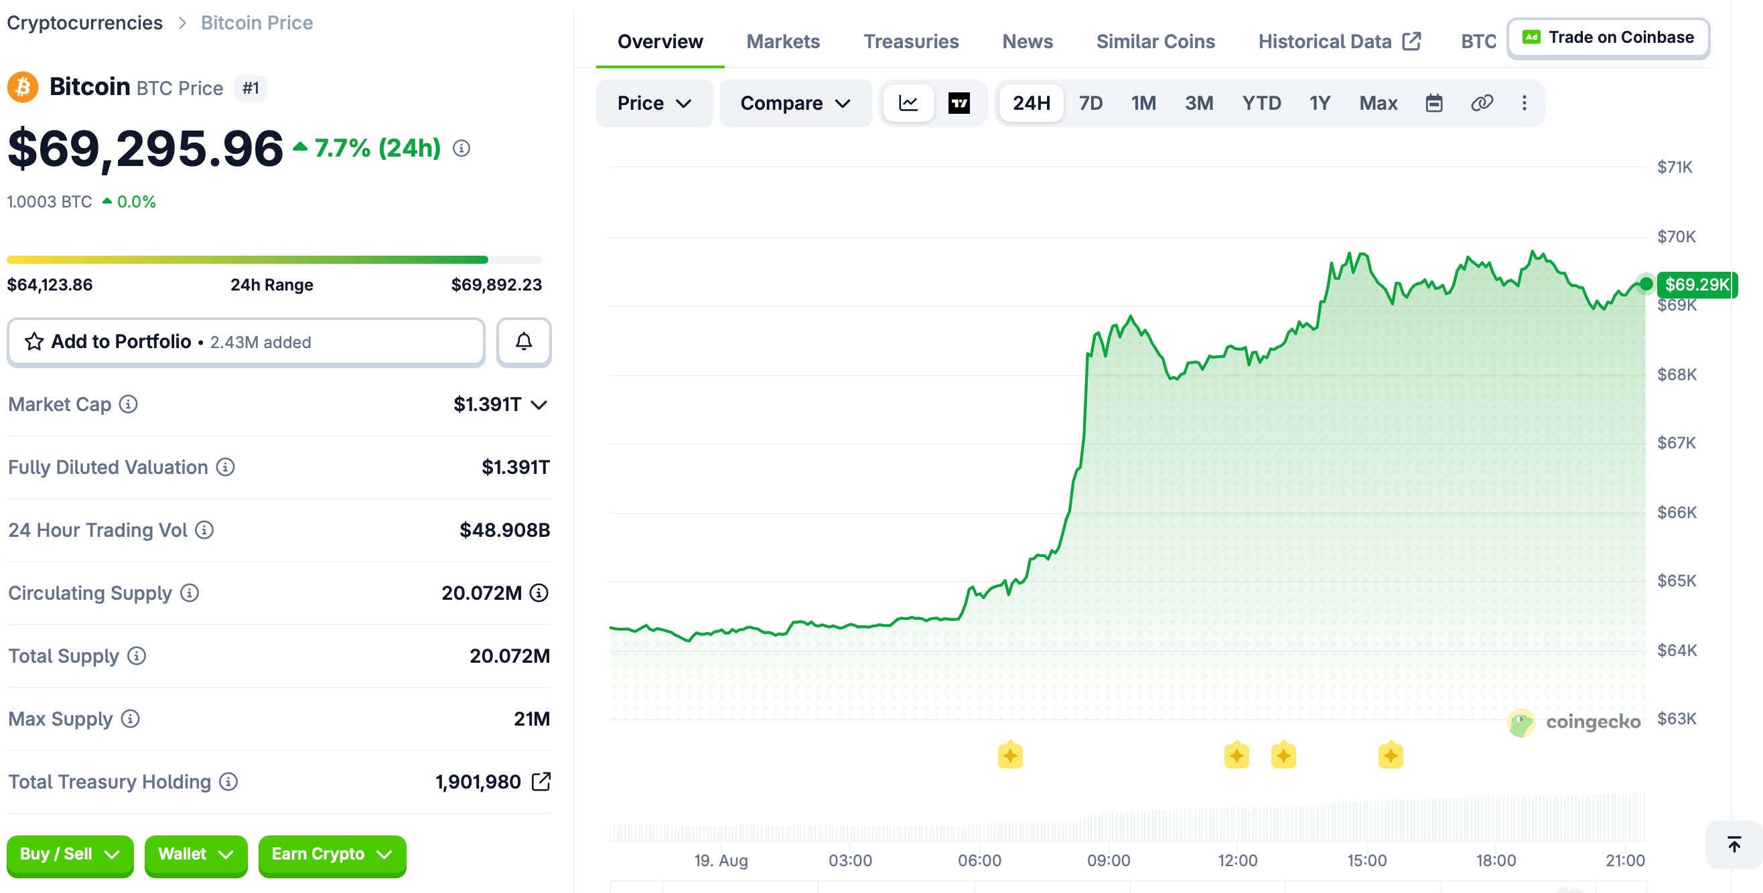Switch chart range to Max
This screenshot has width=1763, height=893.
click(1378, 103)
